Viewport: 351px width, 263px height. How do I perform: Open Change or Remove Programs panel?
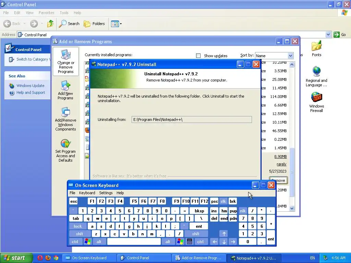(65, 62)
